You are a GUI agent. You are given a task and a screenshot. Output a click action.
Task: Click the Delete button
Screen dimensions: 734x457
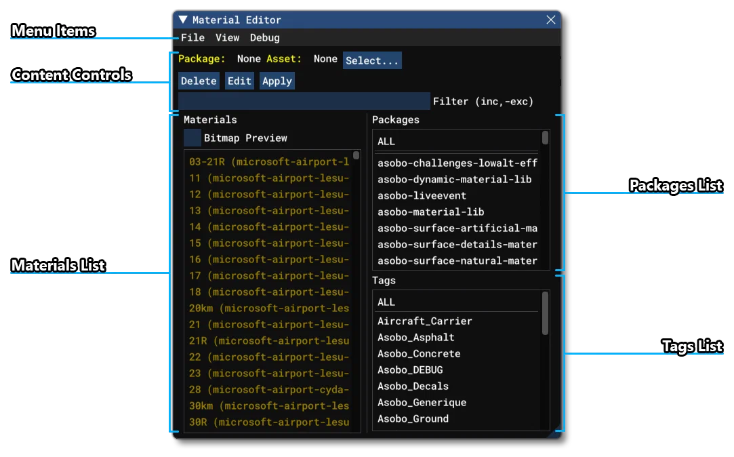[x=199, y=81]
